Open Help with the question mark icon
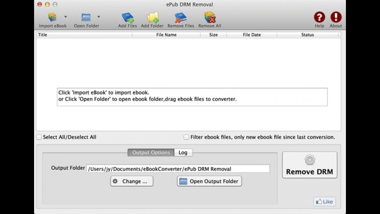The width and height of the screenshot is (380, 214). tap(319, 17)
